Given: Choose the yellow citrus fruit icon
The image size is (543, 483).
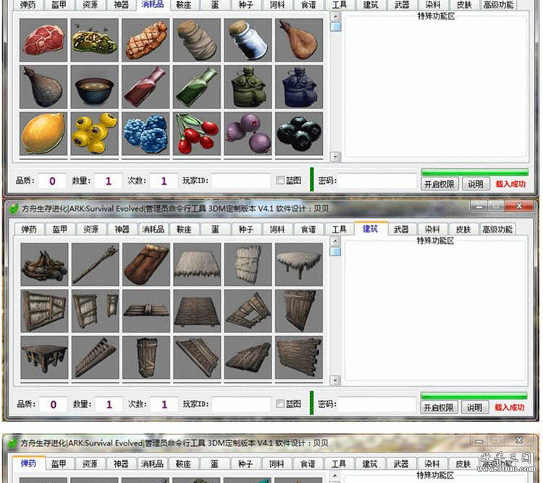Looking at the screenshot, I should (43, 133).
